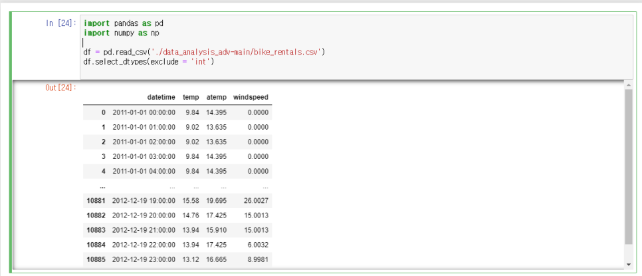Click the 'import pandas as pd' line
Viewport: 642px width, 276px height.
(x=123, y=23)
